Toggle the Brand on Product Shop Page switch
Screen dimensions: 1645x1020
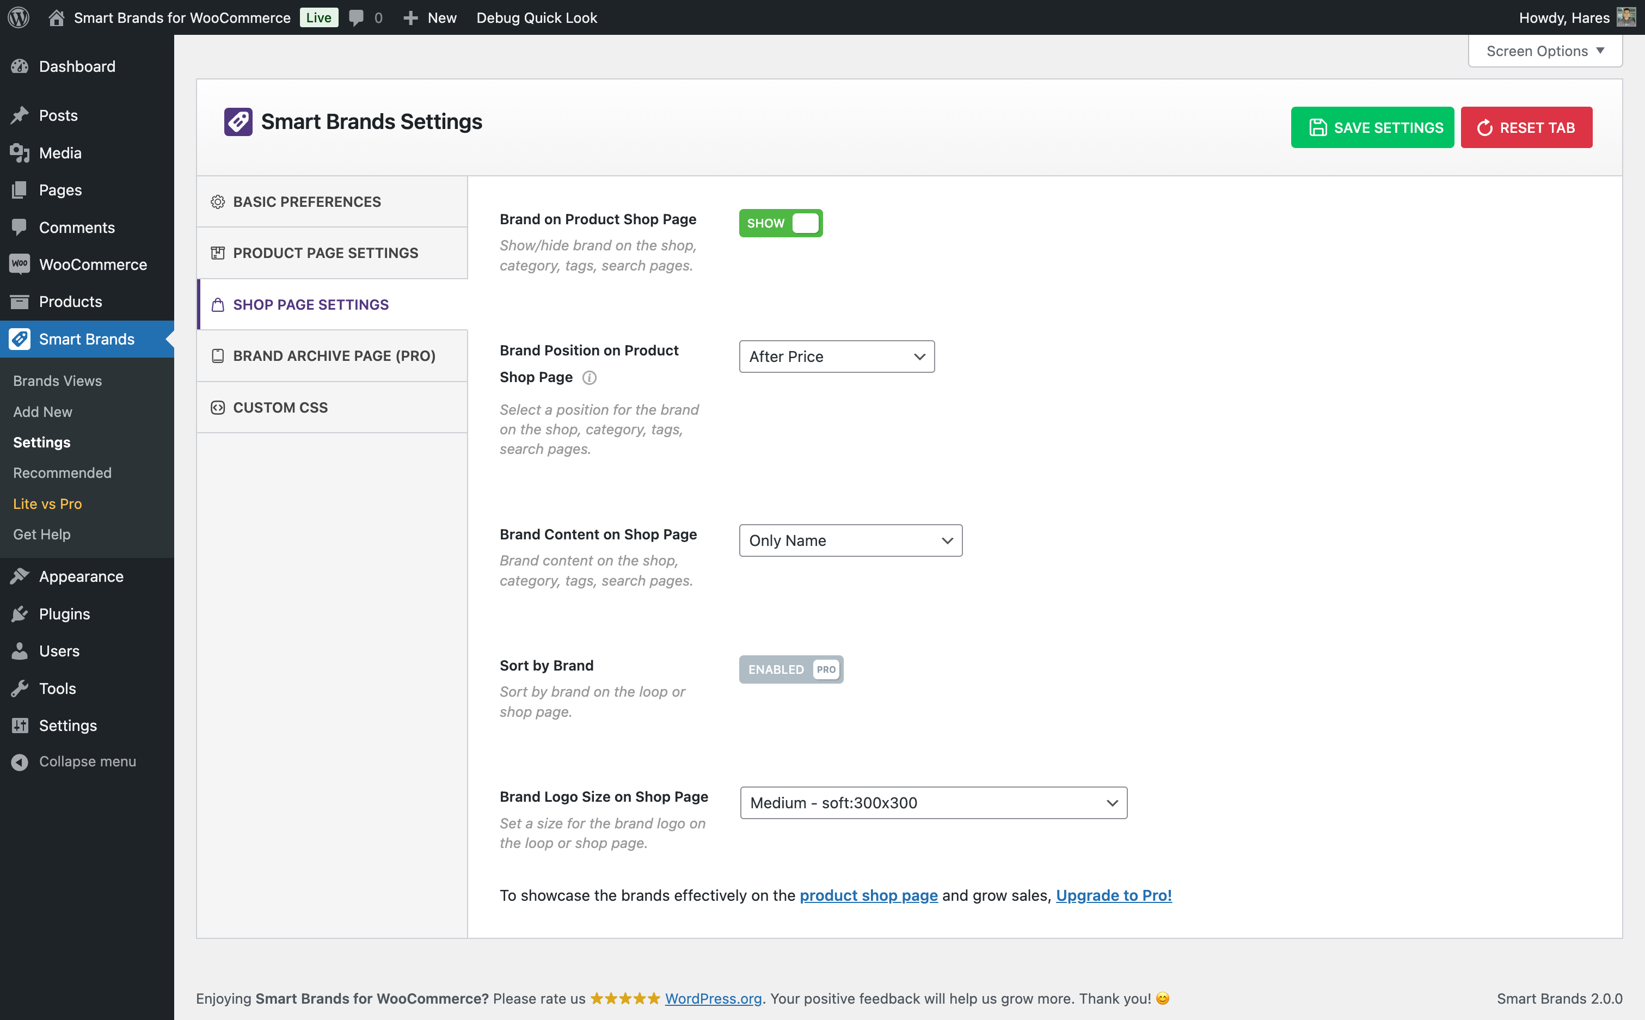click(781, 223)
